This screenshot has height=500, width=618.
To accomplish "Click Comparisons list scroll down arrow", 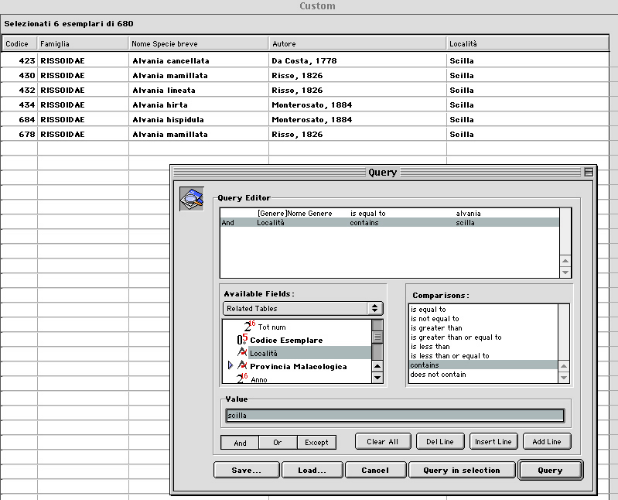I will [564, 378].
